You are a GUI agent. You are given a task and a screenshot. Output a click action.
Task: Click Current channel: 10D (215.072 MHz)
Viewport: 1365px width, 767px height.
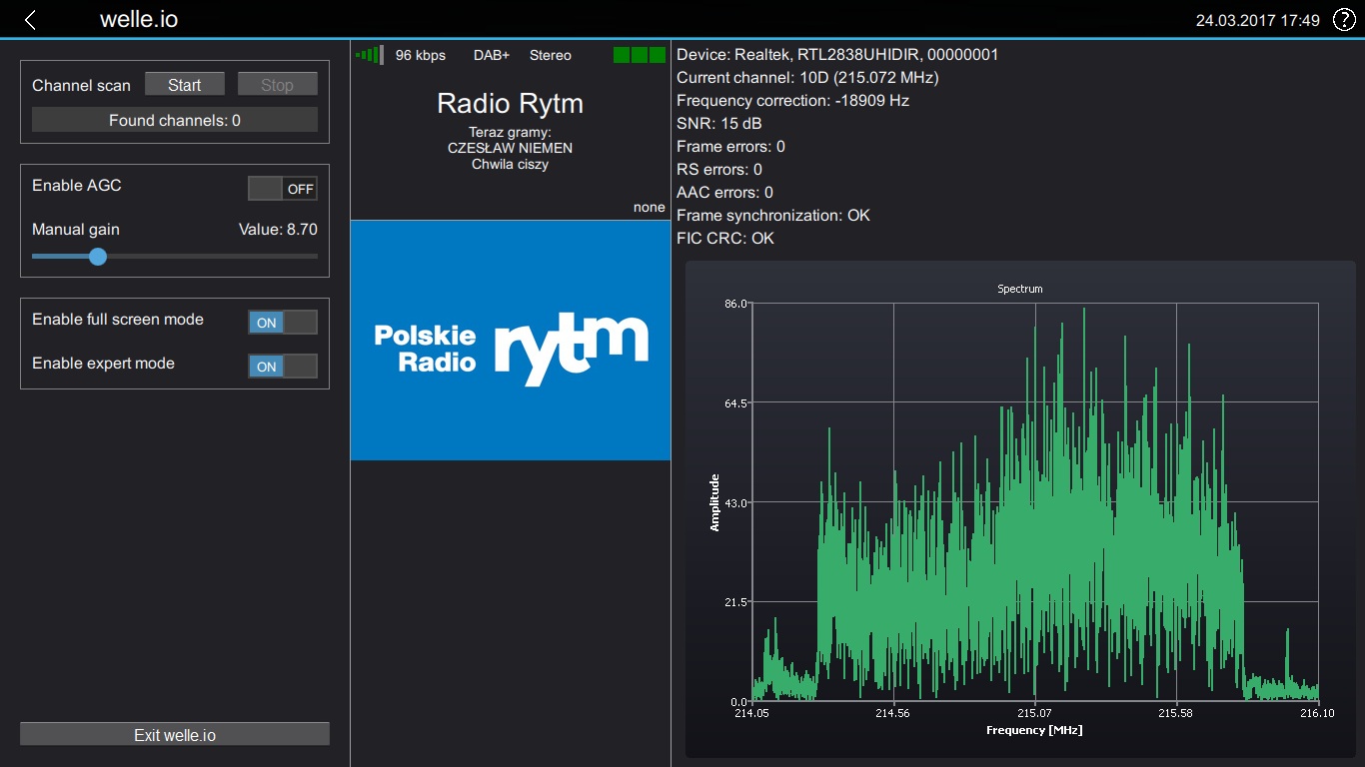[807, 77]
